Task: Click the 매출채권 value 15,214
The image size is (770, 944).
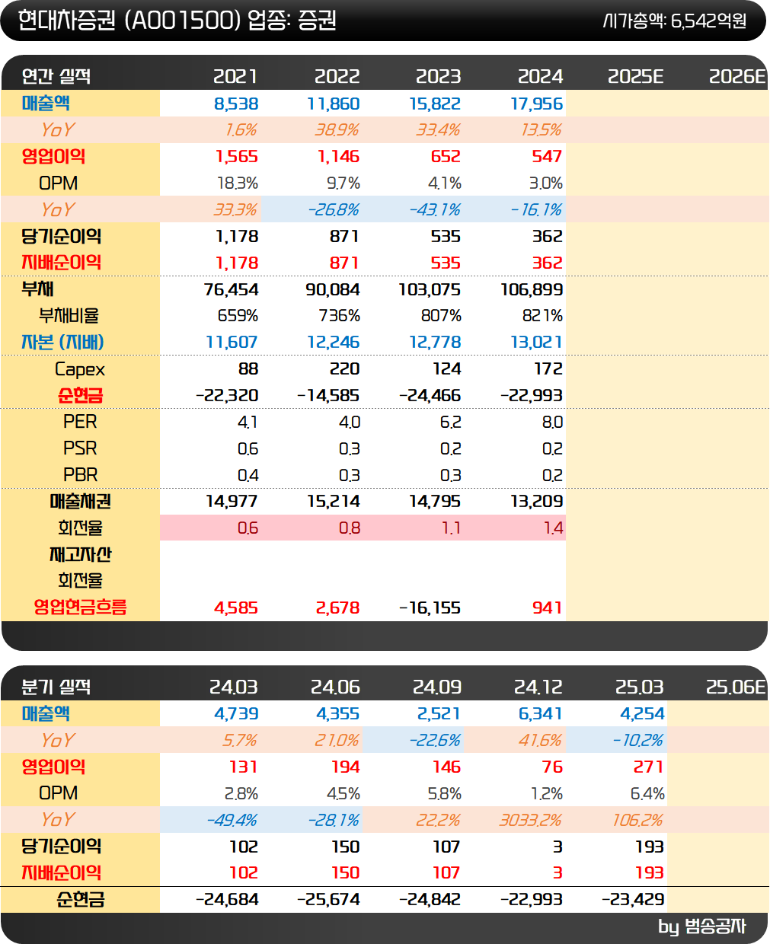Action: tap(334, 502)
